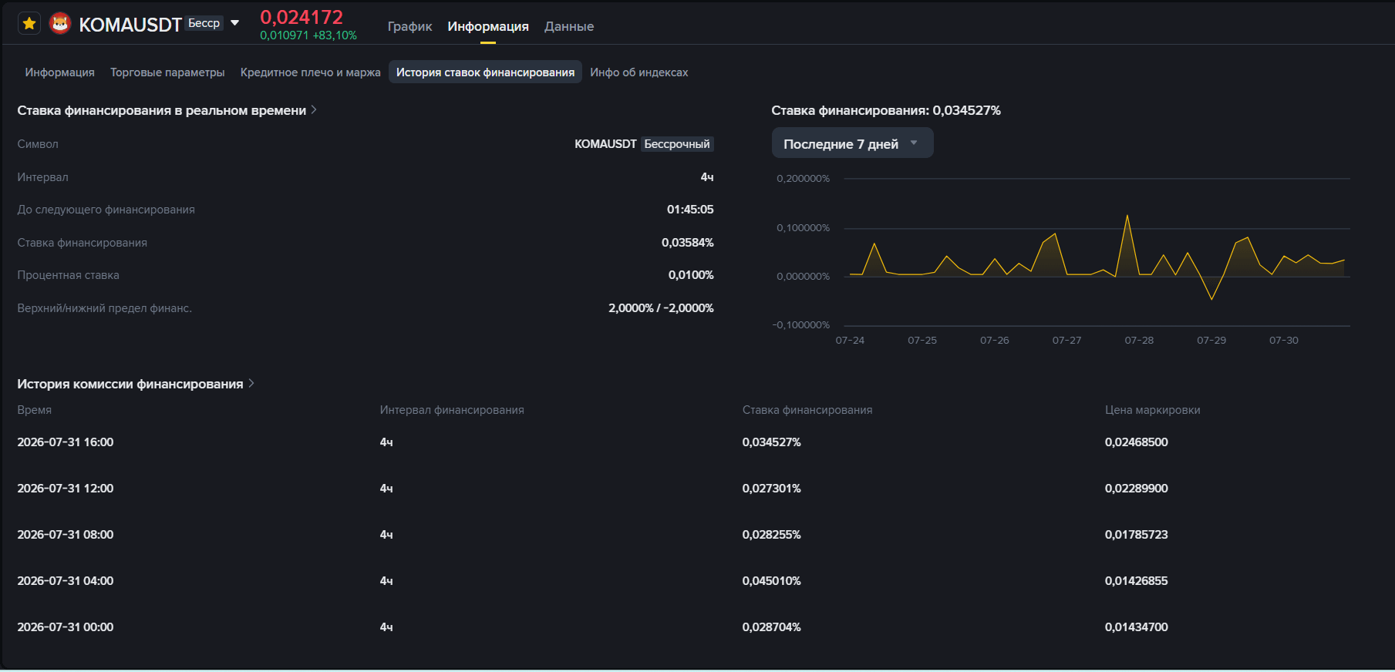The height and width of the screenshot is (672, 1395).
Task: Click the Ставка финансирования column header
Action: coord(807,410)
